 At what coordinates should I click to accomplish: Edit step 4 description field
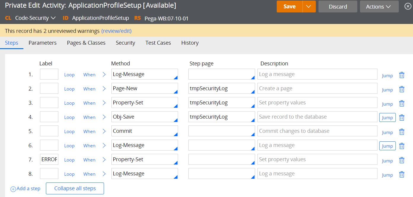pos(317,117)
